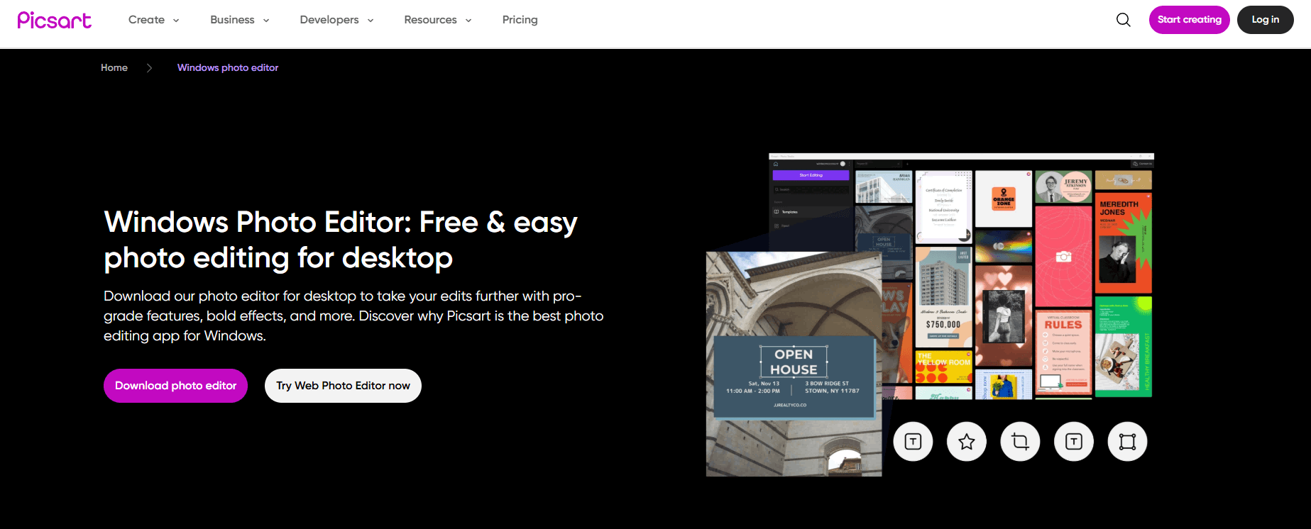The height and width of the screenshot is (529, 1311).
Task: Expand the Developers menu chevron
Action: [x=371, y=21]
